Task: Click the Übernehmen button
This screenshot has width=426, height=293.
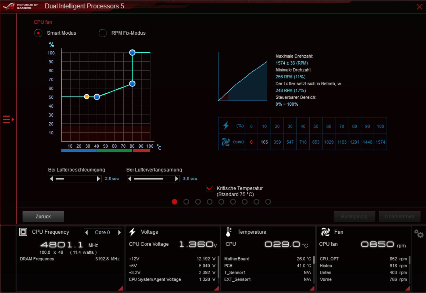Action: (x=399, y=216)
